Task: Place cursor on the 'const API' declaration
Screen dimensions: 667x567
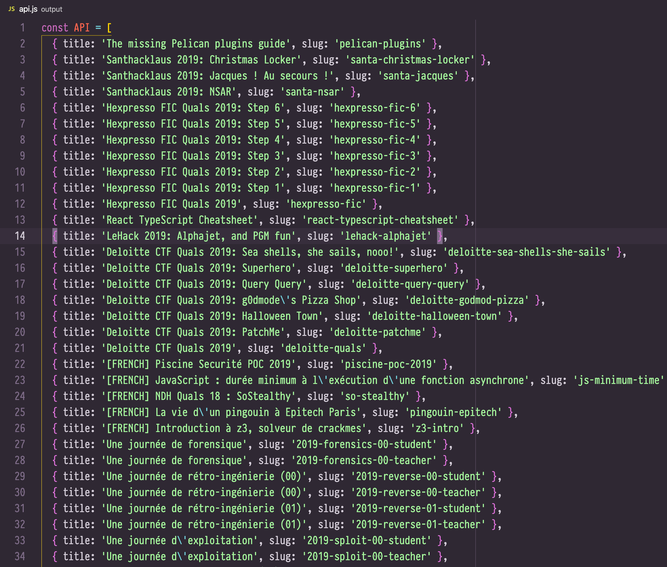Action: (x=64, y=28)
